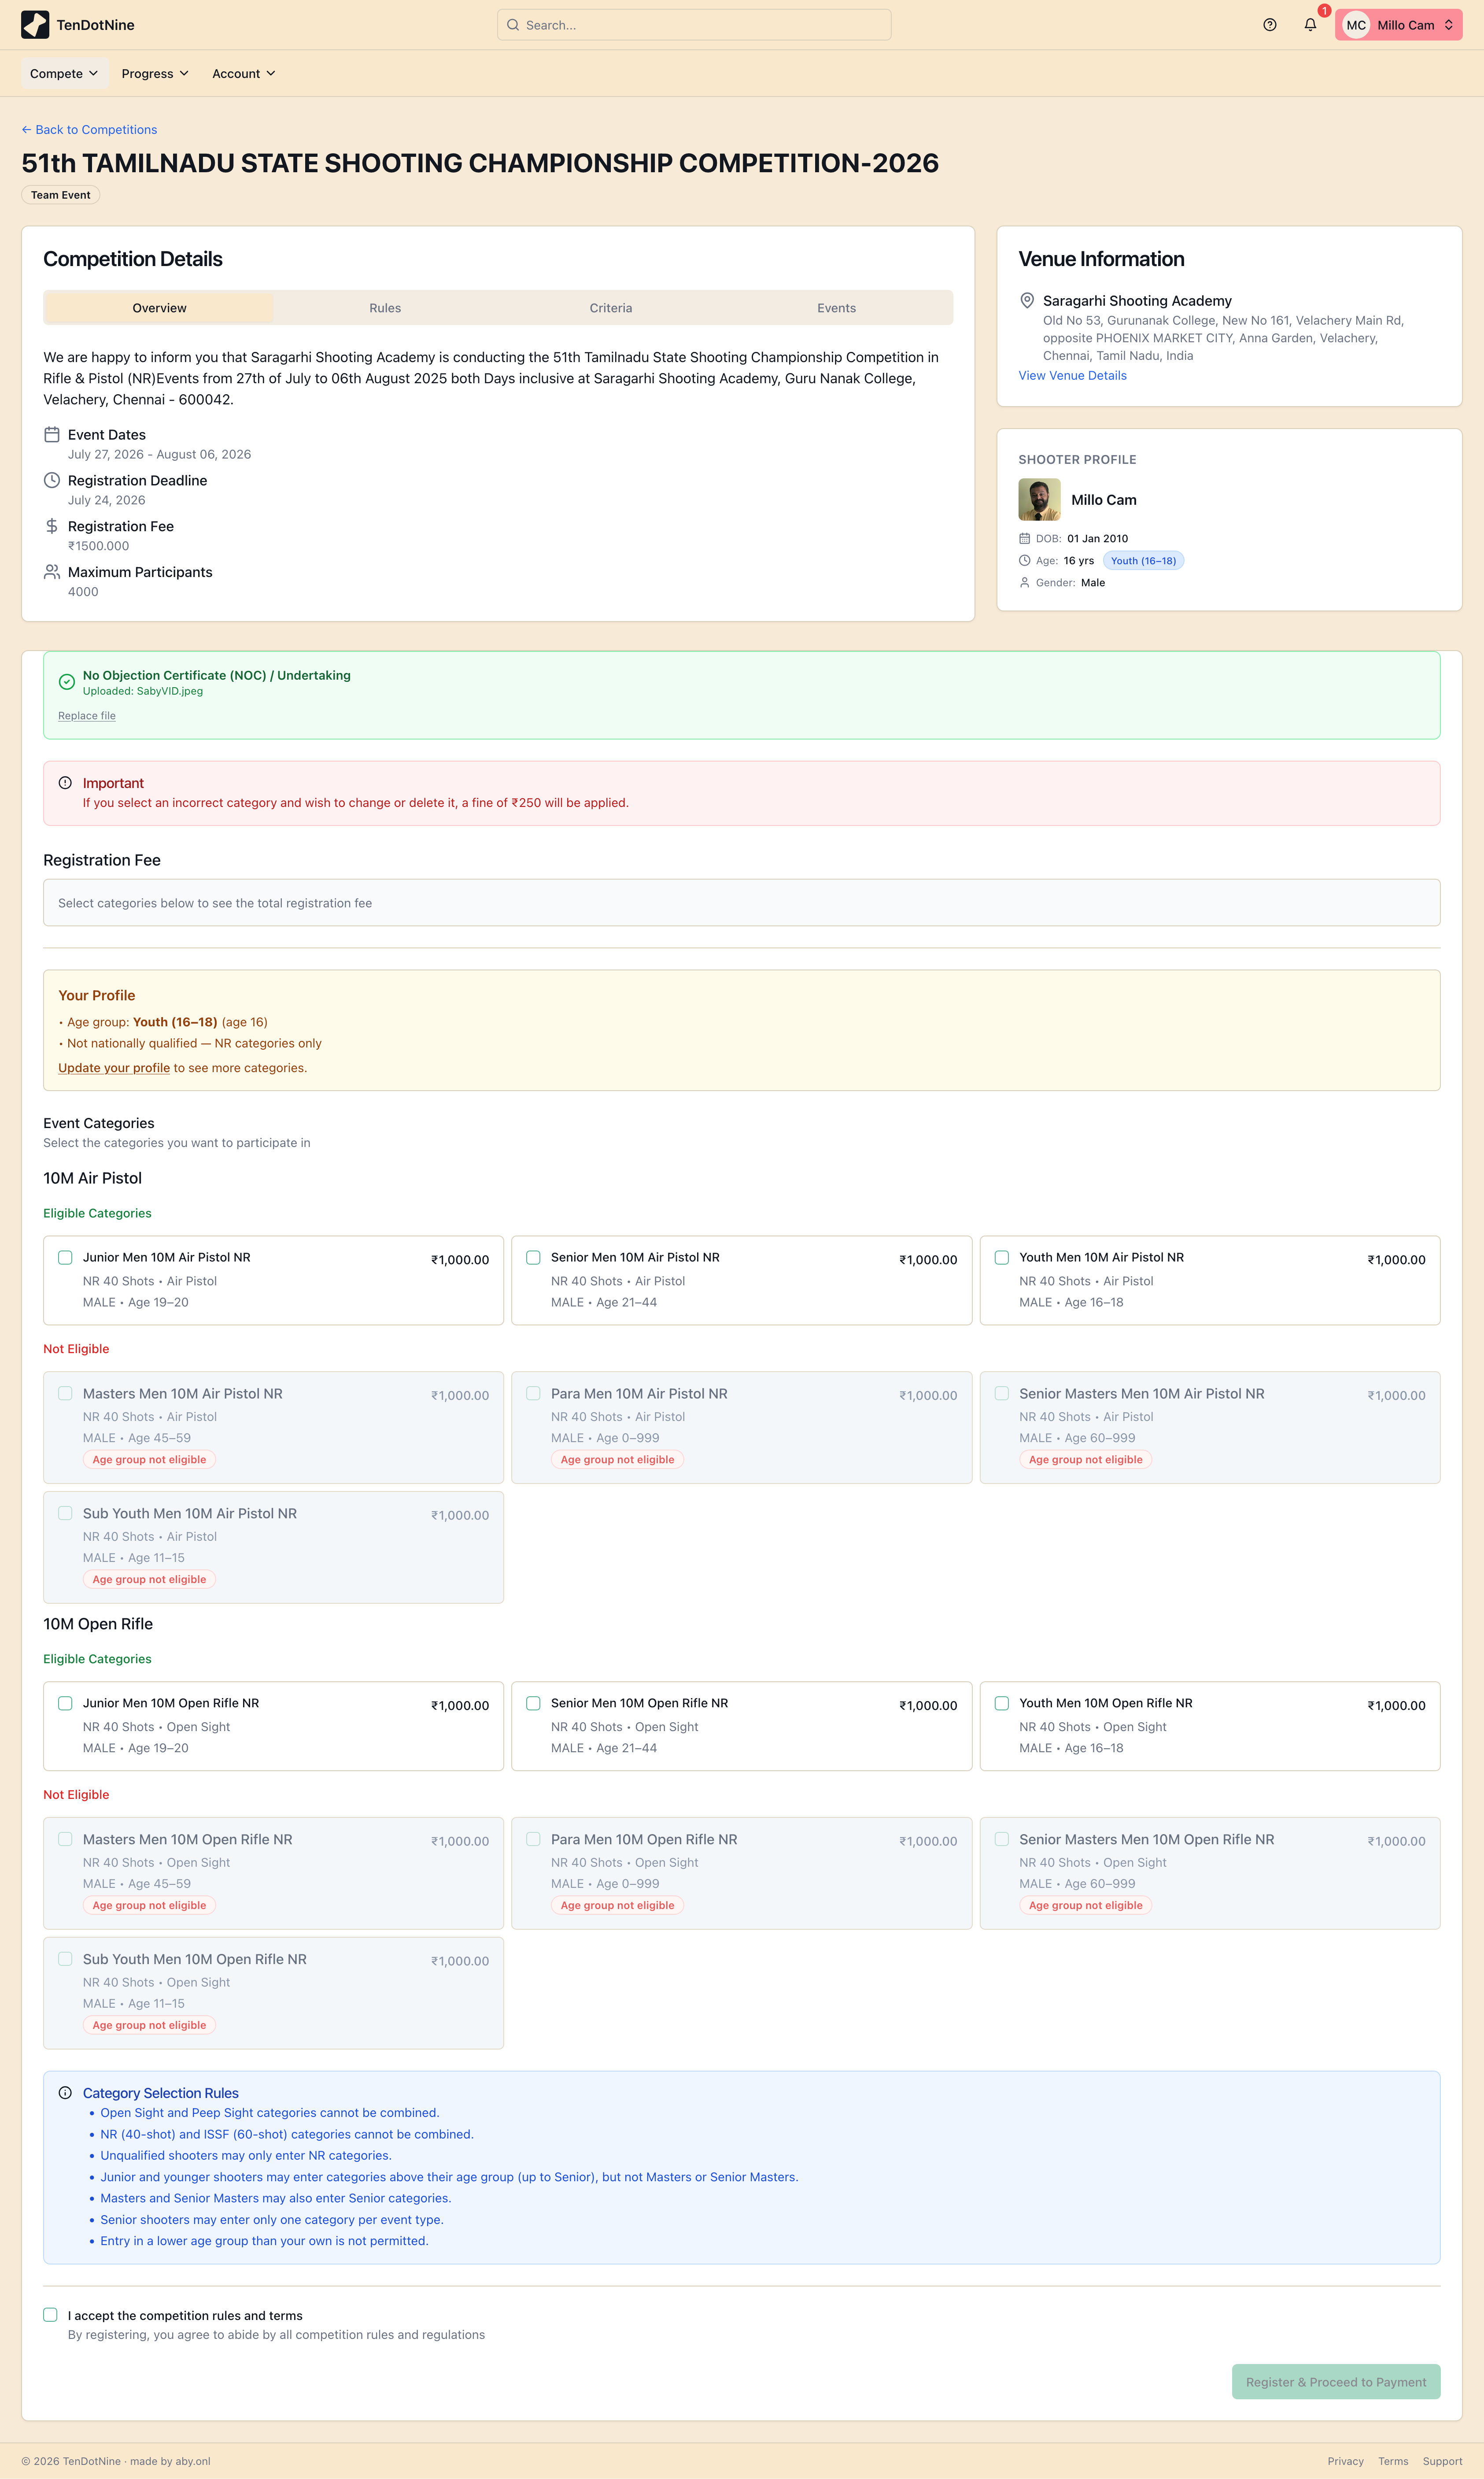
Task: Click into the Search field
Action: pyautogui.click(x=694, y=25)
